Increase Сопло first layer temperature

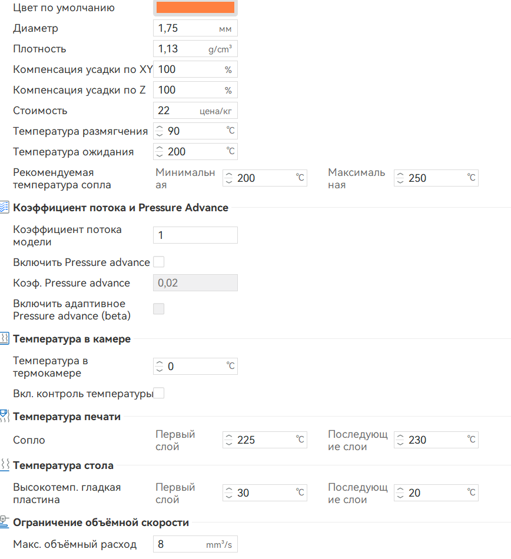(x=228, y=436)
